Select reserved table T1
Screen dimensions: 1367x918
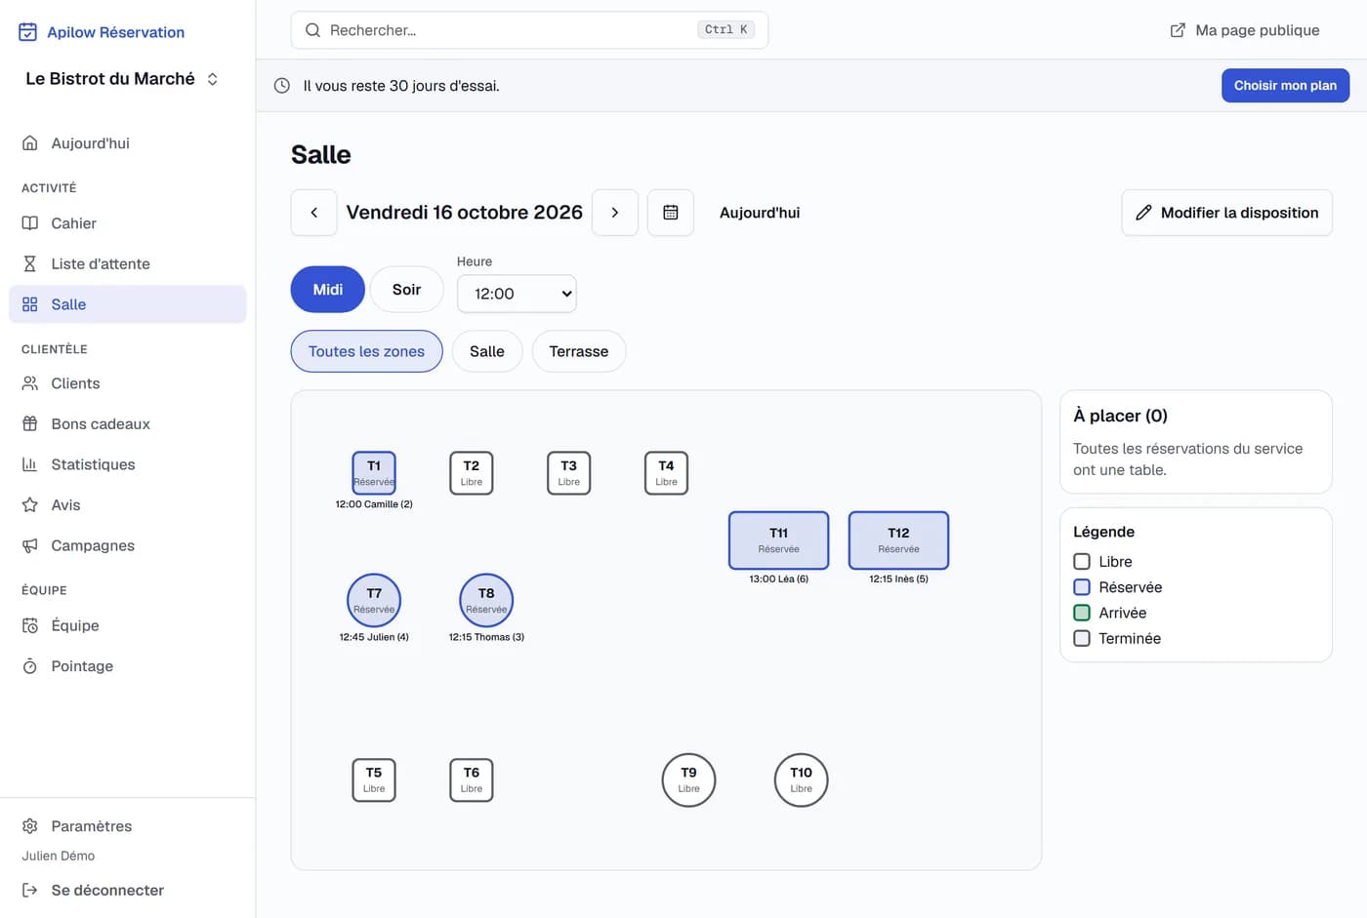(374, 473)
